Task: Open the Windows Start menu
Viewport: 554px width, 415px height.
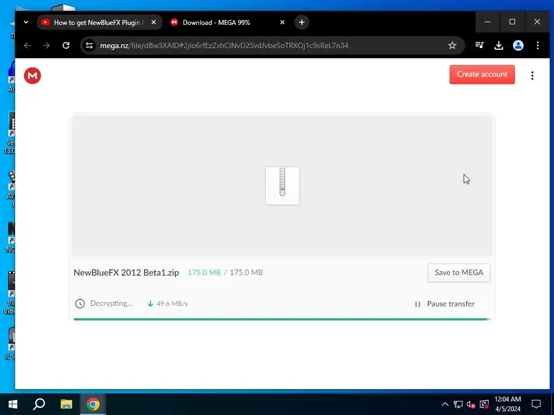Action: (13, 404)
